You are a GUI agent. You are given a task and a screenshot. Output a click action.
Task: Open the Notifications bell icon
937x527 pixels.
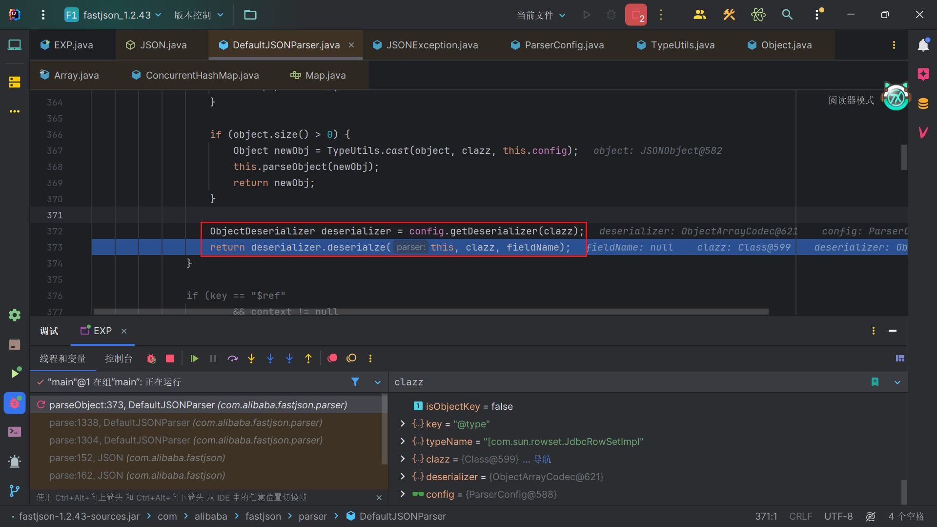pyautogui.click(x=923, y=45)
